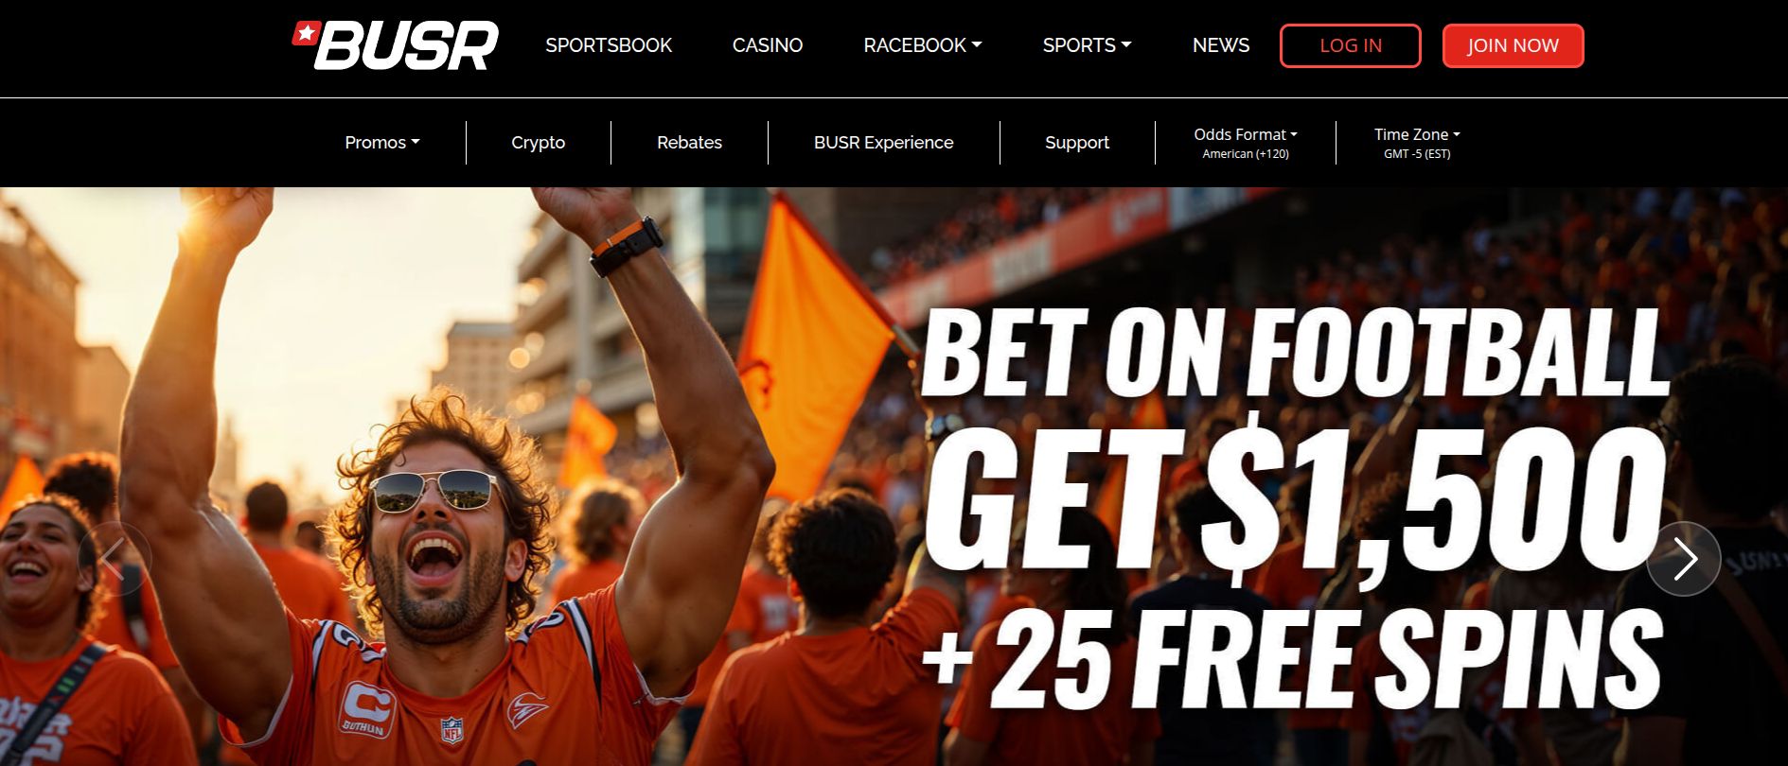Expand the Racebook dropdown menu
This screenshot has height=766, width=1788.
pos(923,45)
